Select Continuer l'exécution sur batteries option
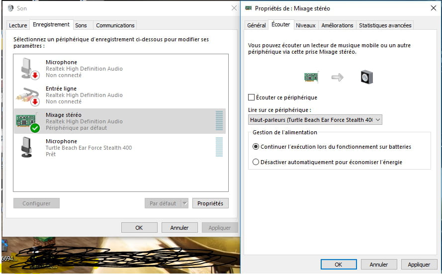The height and width of the screenshot is (274, 442). click(256, 147)
